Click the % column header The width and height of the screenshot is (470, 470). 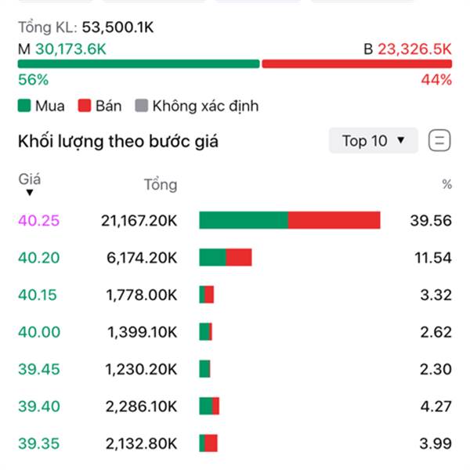coord(446,185)
